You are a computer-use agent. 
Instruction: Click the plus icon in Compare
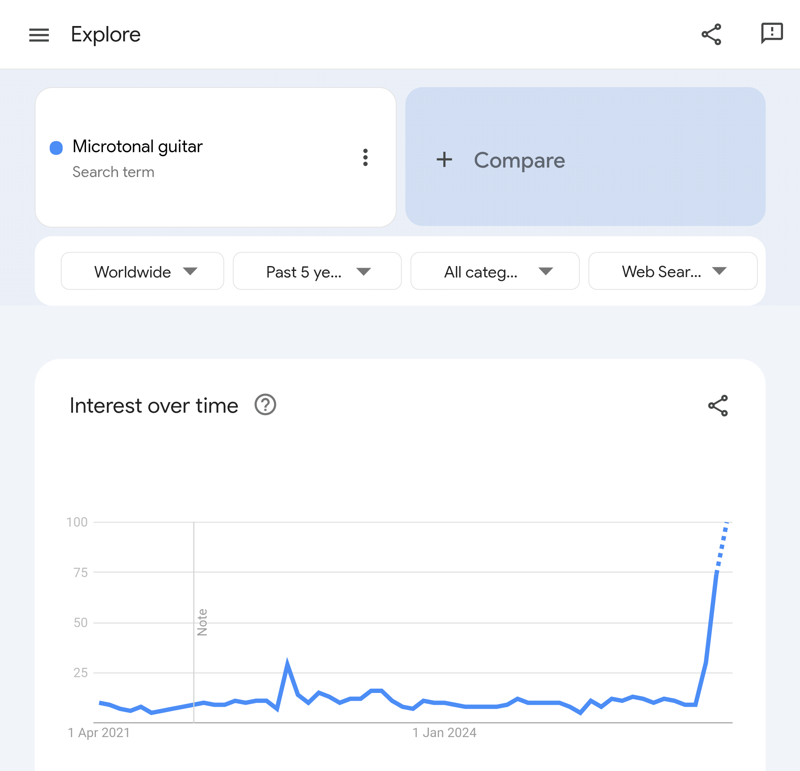pos(444,160)
